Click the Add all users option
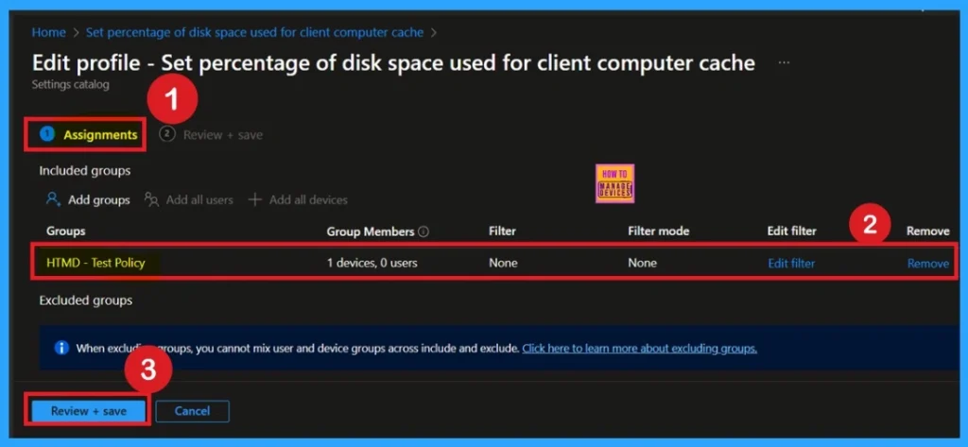The image size is (968, 447). (199, 199)
